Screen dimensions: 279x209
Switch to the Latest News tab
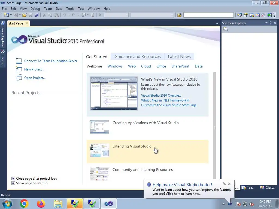tap(179, 57)
